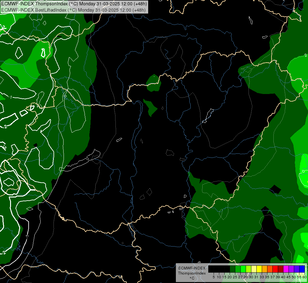The height and width of the screenshot is (283, 308).
Task: Select the dark red 39–40 legend swatch
Action: pyautogui.click(x=280, y=269)
